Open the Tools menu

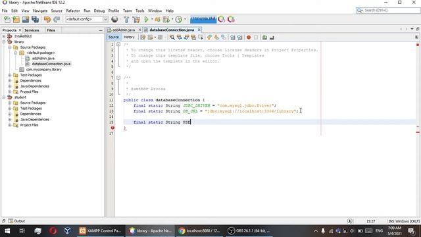pos(140,11)
